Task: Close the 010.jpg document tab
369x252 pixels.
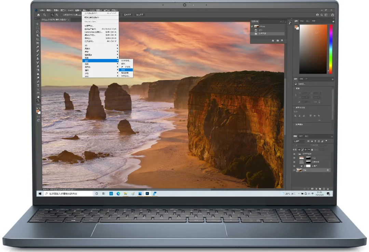Action: (x=68, y=20)
